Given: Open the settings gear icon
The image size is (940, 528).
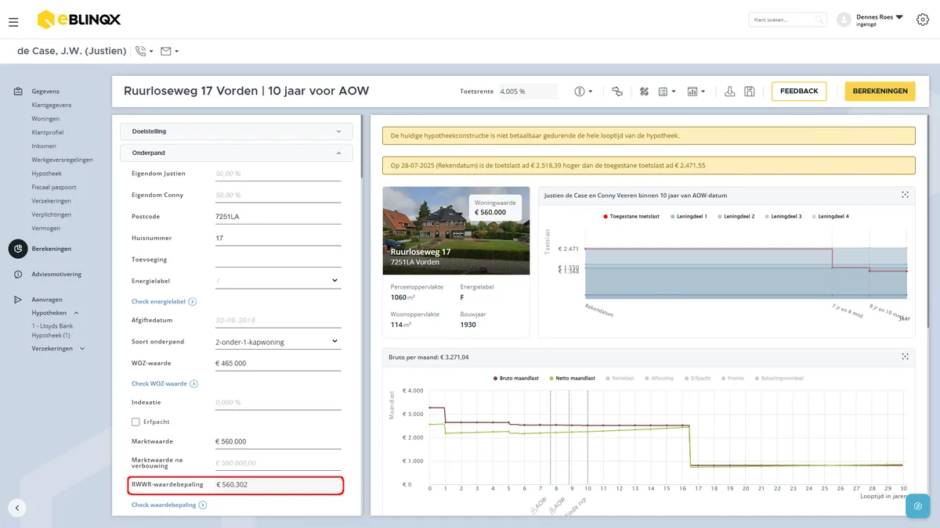Looking at the screenshot, I should click(923, 20).
